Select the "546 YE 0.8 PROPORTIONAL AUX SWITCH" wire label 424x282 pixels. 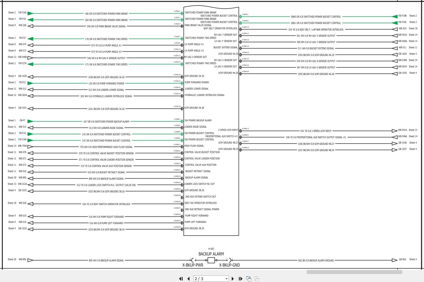point(316,137)
